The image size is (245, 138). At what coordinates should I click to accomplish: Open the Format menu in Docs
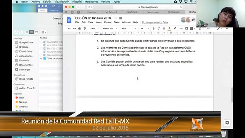(x=108, y=22)
